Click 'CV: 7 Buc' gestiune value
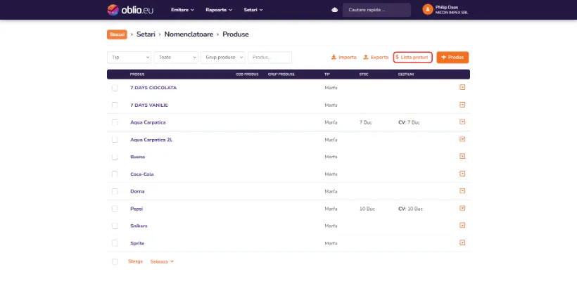This screenshot has width=577, height=286. click(410, 122)
